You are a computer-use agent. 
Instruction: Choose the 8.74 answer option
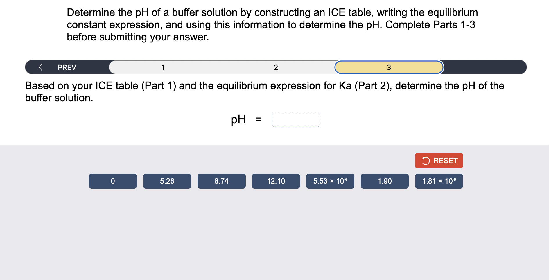click(x=221, y=181)
